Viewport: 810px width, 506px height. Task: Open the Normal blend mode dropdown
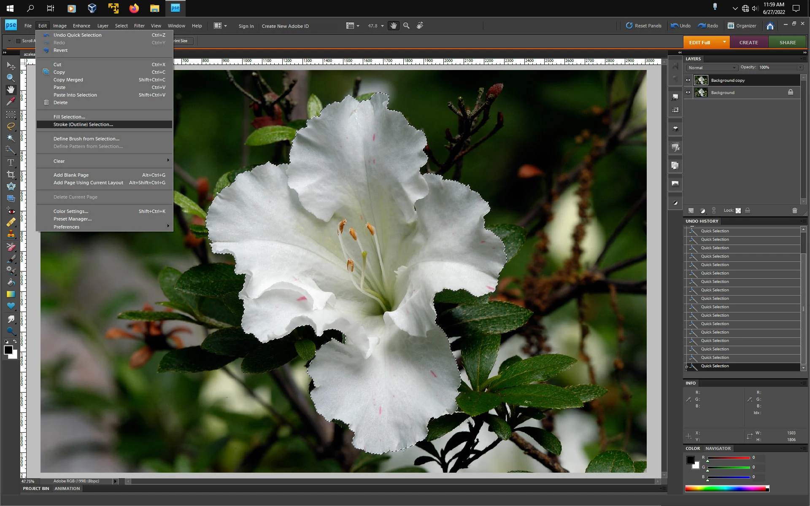(712, 67)
